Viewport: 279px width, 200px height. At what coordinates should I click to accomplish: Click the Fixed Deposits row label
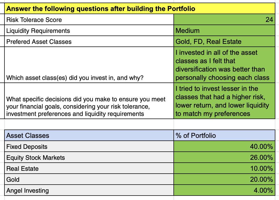click(89, 146)
